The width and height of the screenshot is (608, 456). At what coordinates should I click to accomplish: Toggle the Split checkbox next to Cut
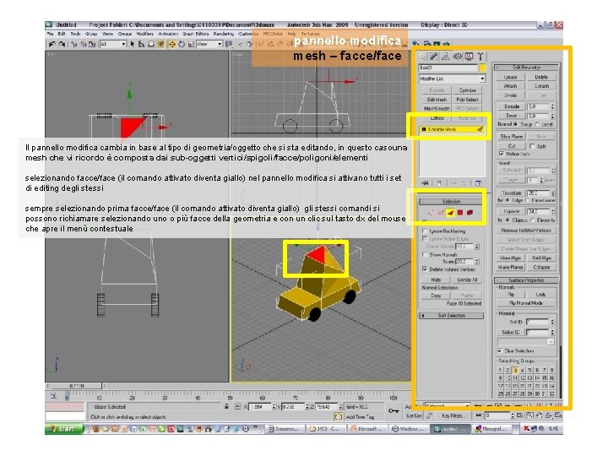[532, 146]
